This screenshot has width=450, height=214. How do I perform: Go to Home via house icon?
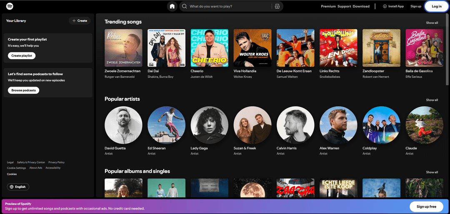click(x=172, y=6)
